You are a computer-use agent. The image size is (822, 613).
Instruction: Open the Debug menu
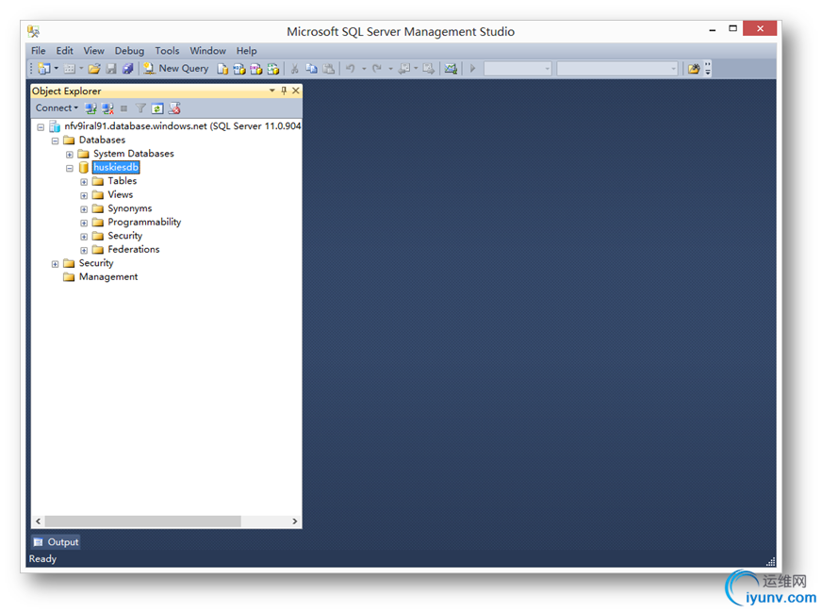click(129, 51)
